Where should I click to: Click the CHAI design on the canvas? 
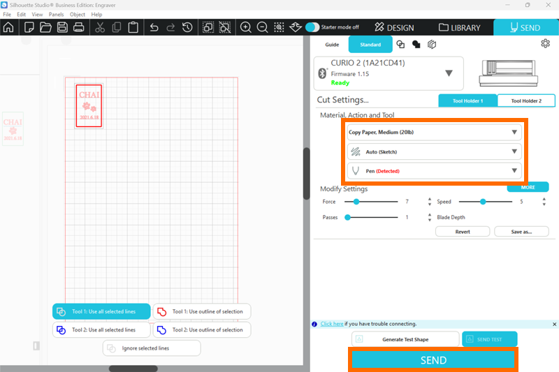click(89, 105)
